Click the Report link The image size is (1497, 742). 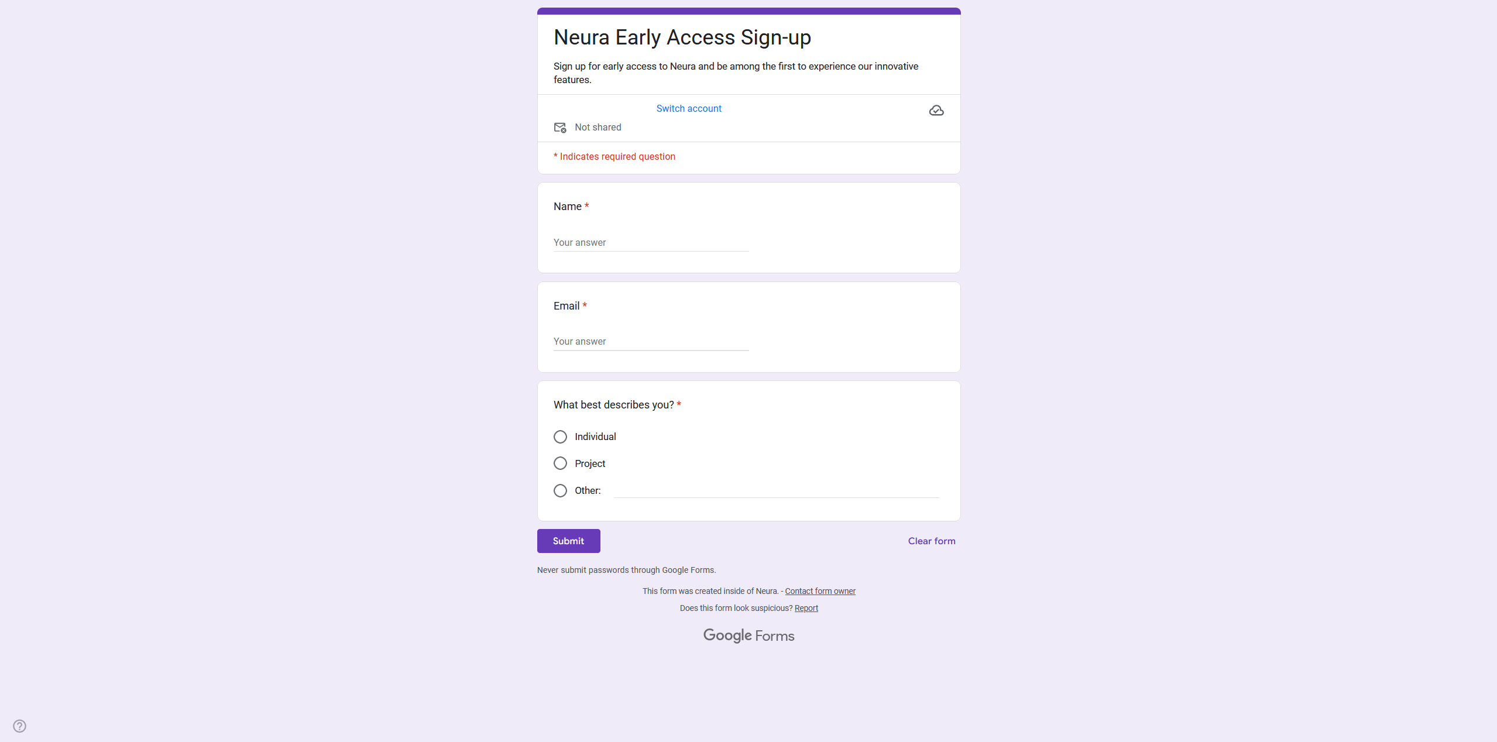806,608
